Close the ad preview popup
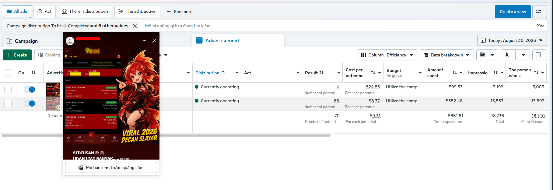The width and height of the screenshot is (553, 190). pos(154,41)
